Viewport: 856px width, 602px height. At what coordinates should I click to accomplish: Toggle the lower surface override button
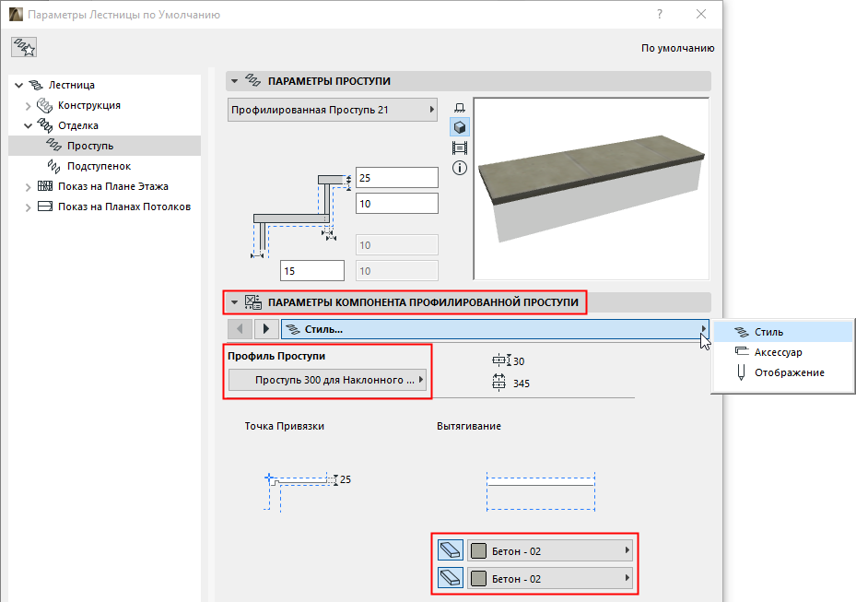click(451, 579)
